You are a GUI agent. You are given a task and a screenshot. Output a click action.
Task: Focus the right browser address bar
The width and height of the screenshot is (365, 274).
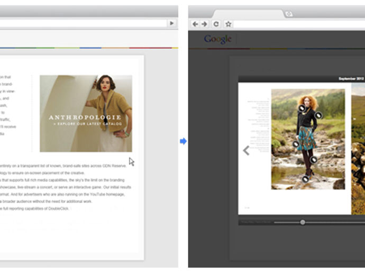coord(299,24)
